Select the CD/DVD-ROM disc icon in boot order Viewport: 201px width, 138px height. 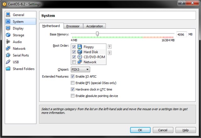pyautogui.click(x=79, y=57)
